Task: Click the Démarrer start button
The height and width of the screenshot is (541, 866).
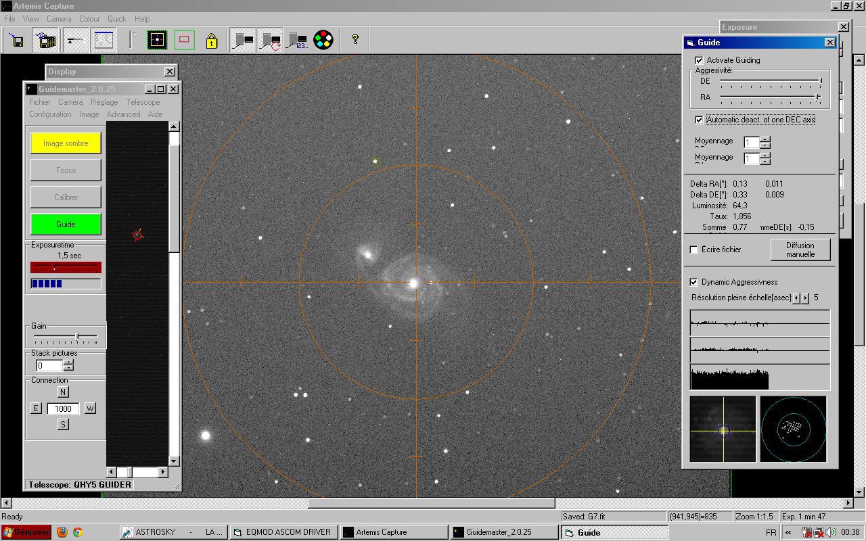Action: (x=26, y=532)
